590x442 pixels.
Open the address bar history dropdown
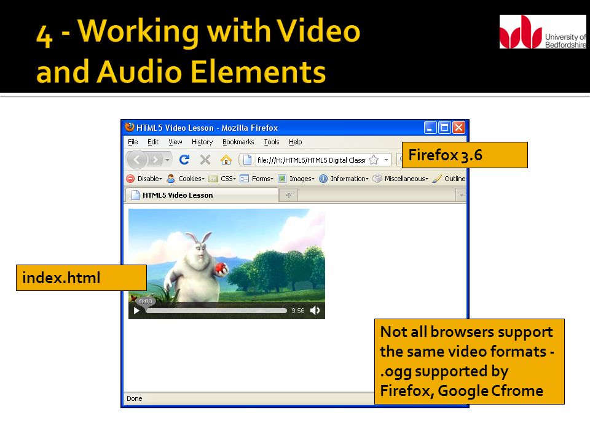point(386,160)
